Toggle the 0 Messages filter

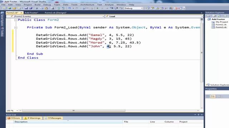coord(53,118)
